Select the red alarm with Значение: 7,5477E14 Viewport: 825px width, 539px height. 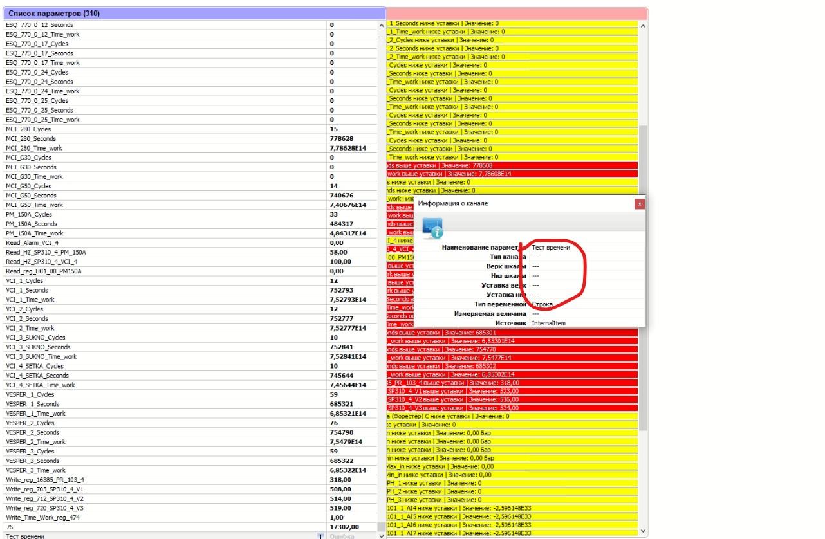click(x=512, y=358)
